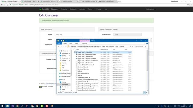
Task: Go up one folder in Explorer
Action: pyautogui.click(x=66, y=46)
